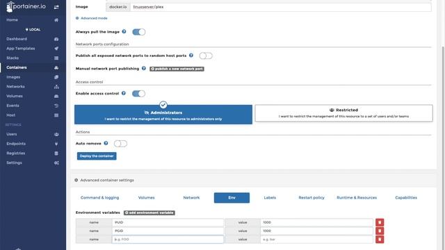Click the Host grid icon

pos(56,115)
